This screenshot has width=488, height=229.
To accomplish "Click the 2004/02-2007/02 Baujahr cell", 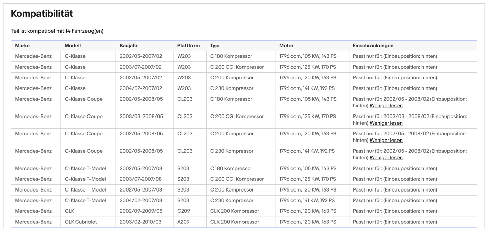I will pos(140,88).
